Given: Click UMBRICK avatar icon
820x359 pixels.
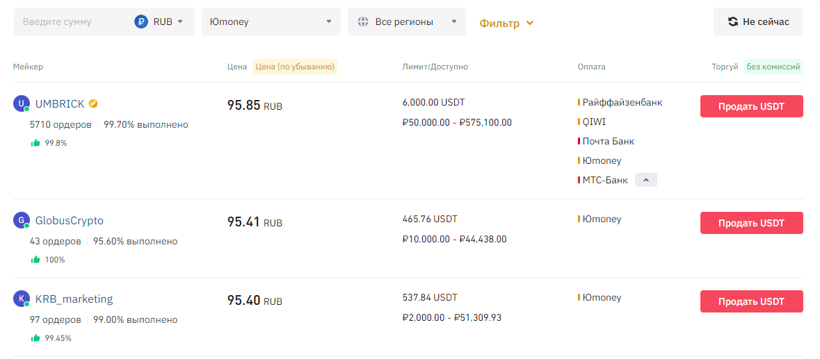Looking at the screenshot, I should coord(21,103).
